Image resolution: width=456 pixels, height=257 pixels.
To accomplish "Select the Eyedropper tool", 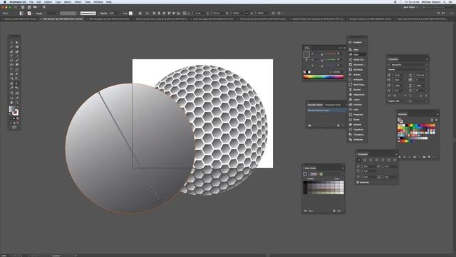I will (11, 88).
